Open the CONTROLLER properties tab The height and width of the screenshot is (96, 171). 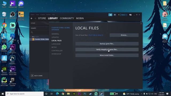coord(57,51)
